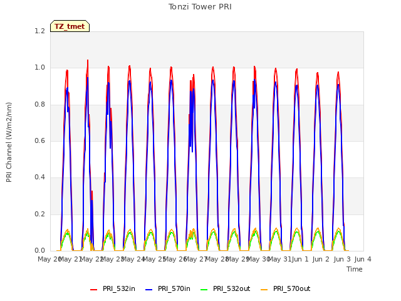Viewport: 401px width, 301px height.
Task: Click the blue PRI_570in legend swatch
Action: 149,290
